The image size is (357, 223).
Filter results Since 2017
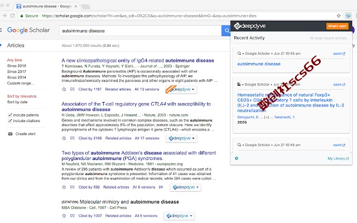tap(17, 72)
